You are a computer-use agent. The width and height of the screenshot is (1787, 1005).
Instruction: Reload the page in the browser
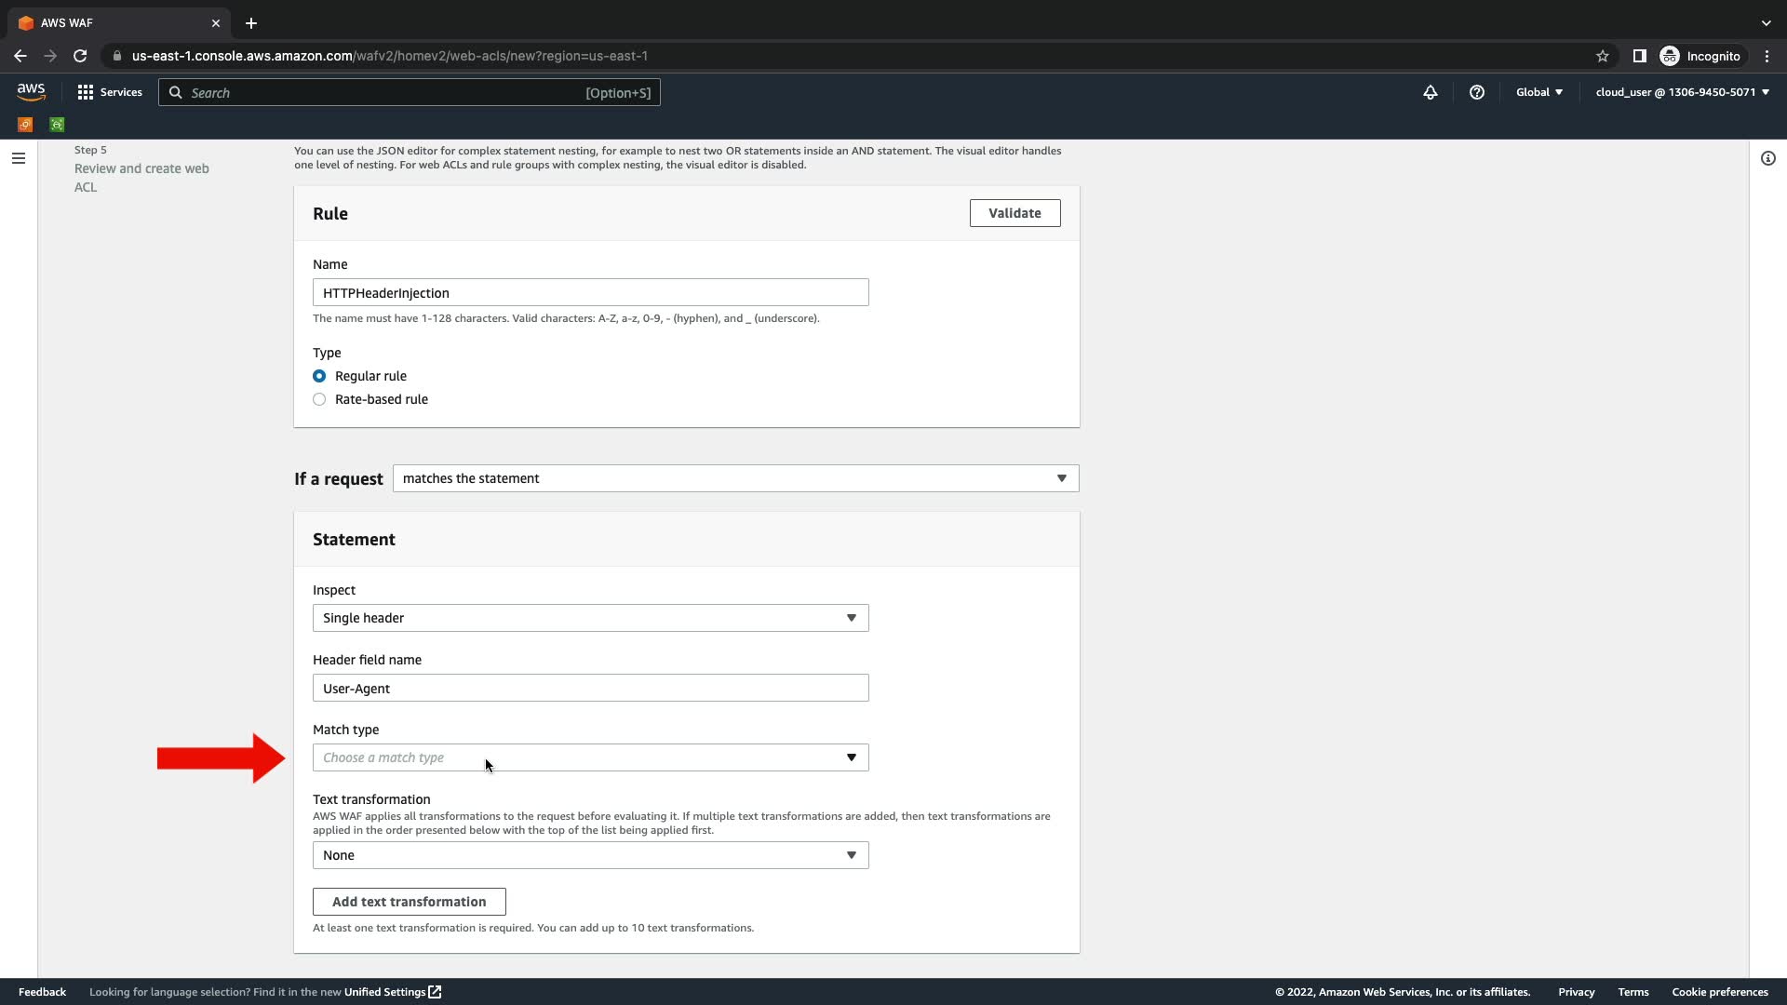80,56
